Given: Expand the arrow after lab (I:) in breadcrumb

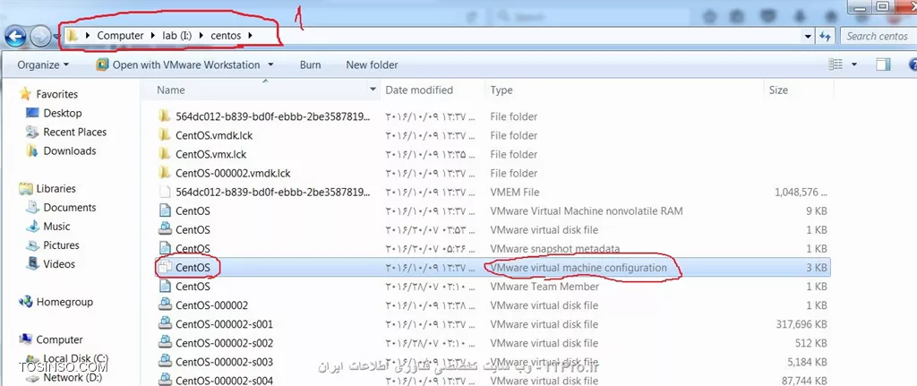Looking at the screenshot, I should pyautogui.click(x=201, y=36).
